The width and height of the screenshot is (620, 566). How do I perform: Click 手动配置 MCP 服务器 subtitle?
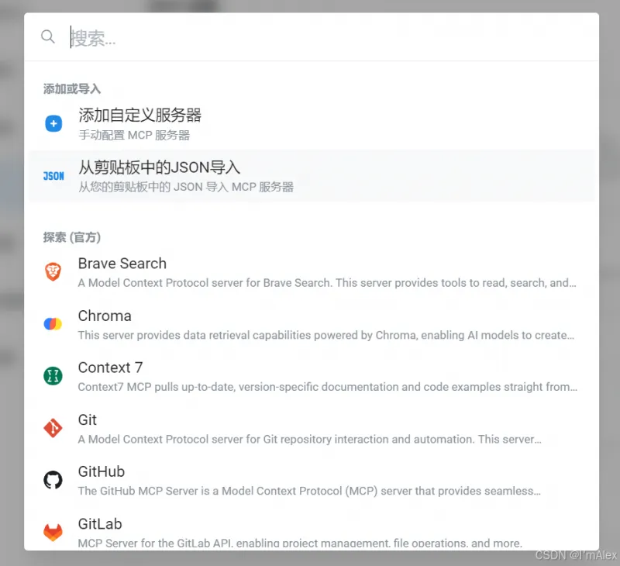tap(134, 135)
